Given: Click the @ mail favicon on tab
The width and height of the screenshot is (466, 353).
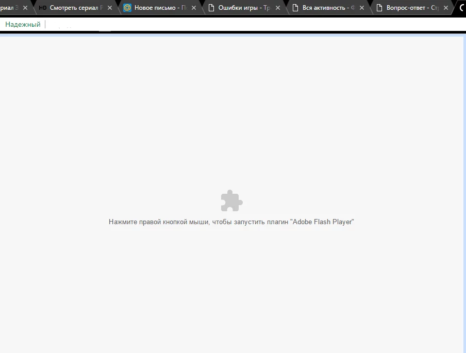Looking at the screenshot, I should (x=127, y=8).
